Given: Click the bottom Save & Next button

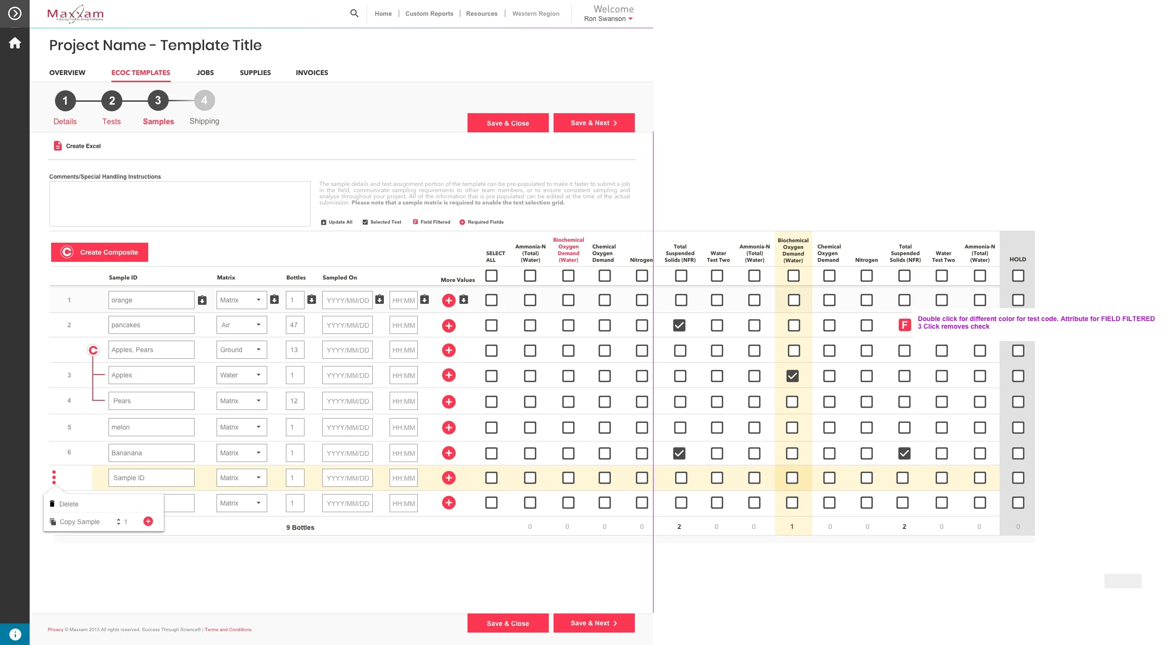Looking at the screenshot, I should point(594,623).
